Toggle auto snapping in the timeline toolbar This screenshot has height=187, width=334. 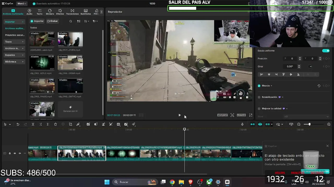pos(260,124)
